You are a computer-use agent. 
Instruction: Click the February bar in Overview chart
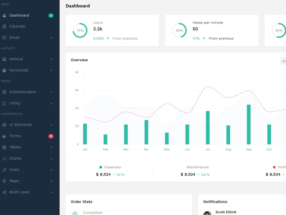pyautogui.click(x=106, y=139)
